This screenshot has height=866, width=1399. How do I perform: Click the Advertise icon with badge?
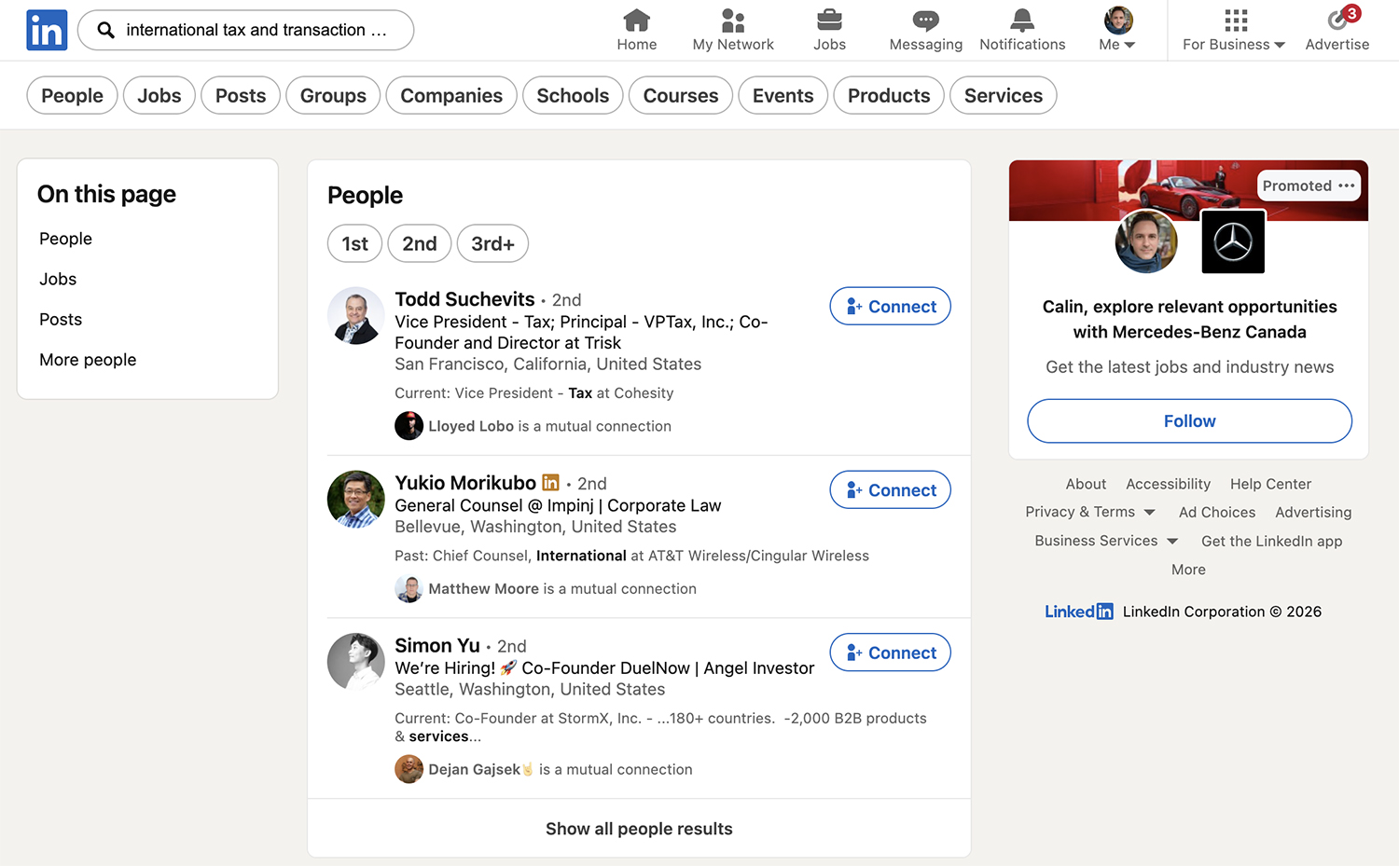coord(1337,21)
